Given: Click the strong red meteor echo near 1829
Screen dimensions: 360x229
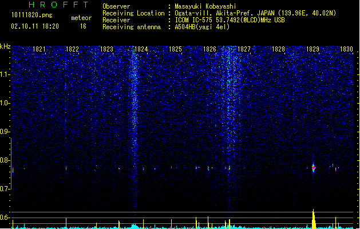Looking at the screenshot, I should (x=314, y=168).
